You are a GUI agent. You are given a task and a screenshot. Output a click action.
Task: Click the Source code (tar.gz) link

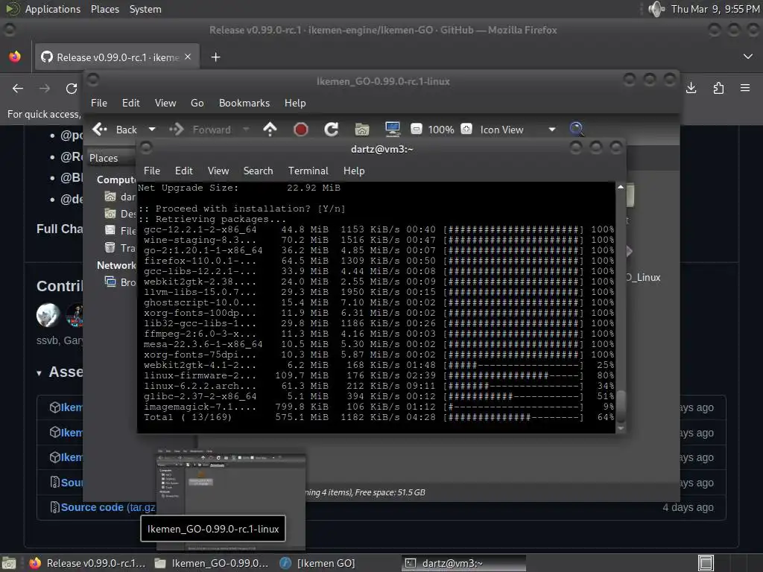107,507
